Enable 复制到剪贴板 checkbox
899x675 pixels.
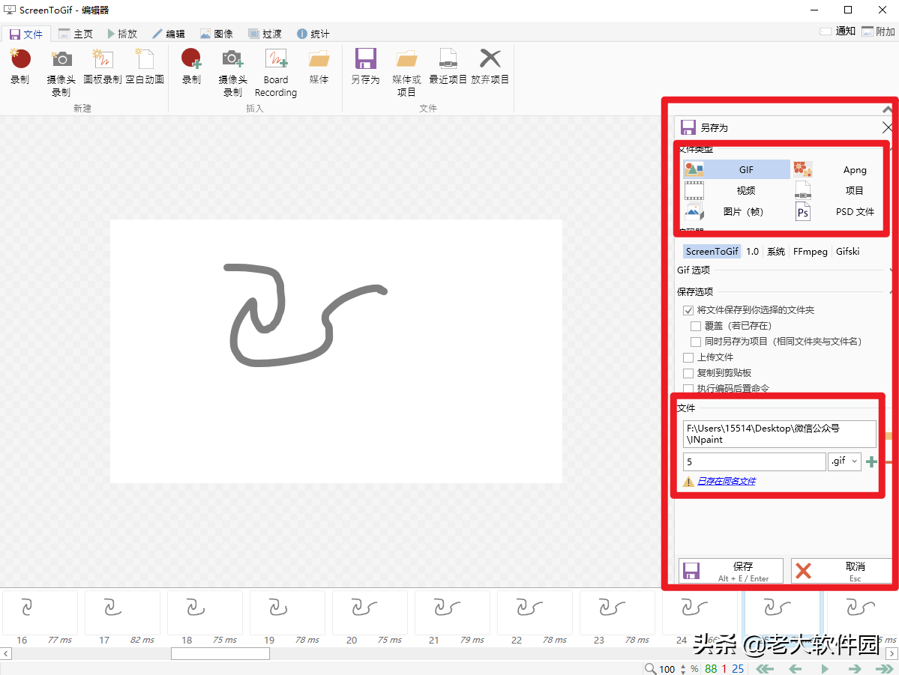point(688,373)
